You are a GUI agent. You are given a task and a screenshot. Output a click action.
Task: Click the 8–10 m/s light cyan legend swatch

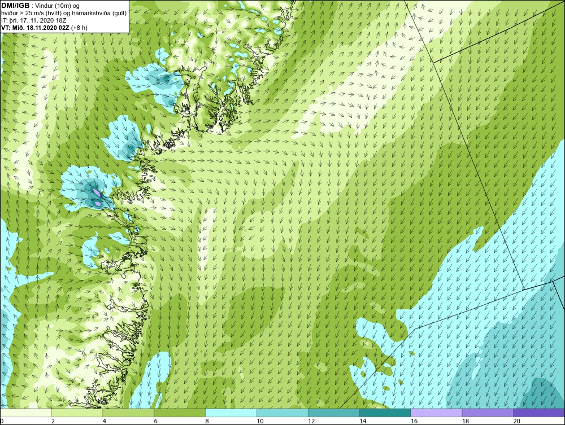(x=231, y=413)
